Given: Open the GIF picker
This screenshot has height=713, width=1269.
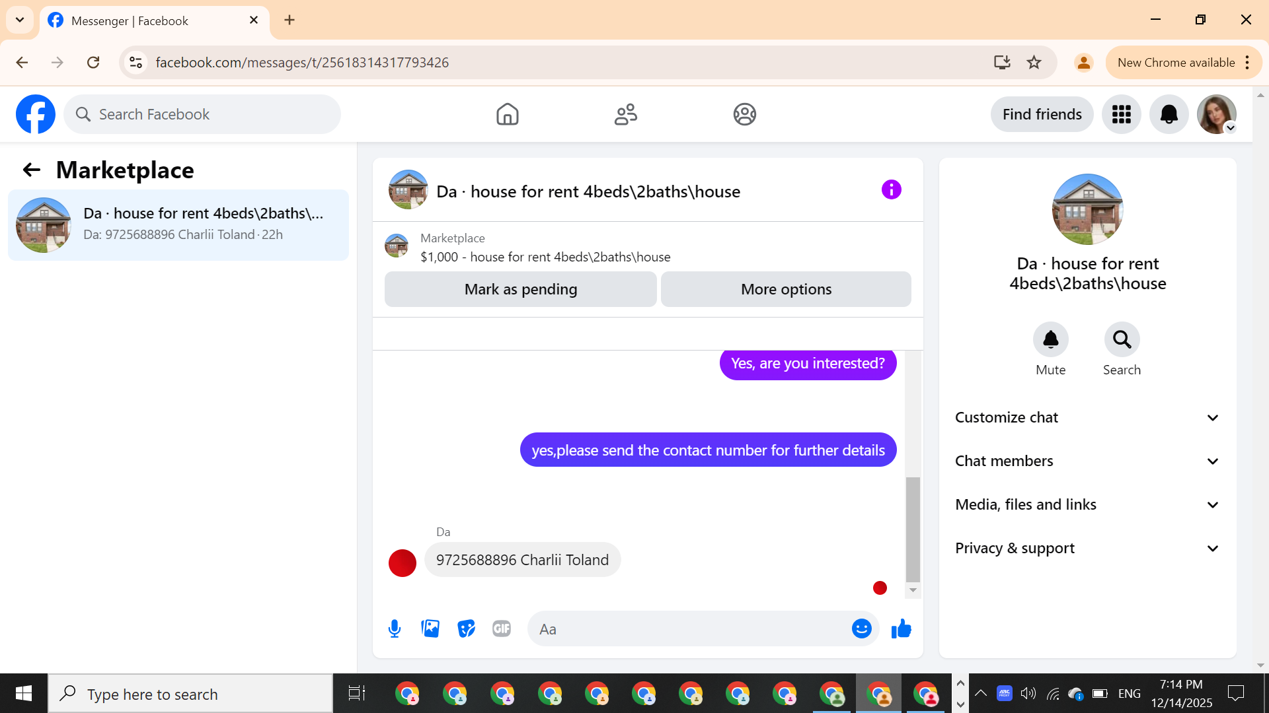Looking at the screenshot, I should pos(502,628).
